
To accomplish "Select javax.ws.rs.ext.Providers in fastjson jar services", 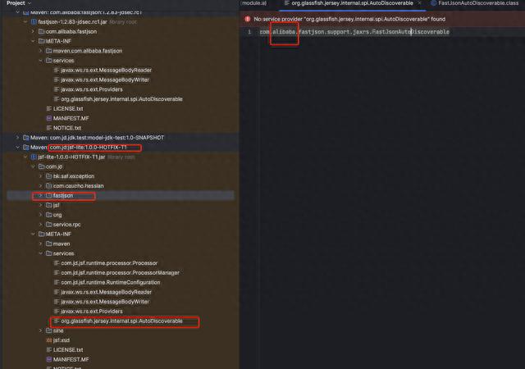I will coord(92,89).
